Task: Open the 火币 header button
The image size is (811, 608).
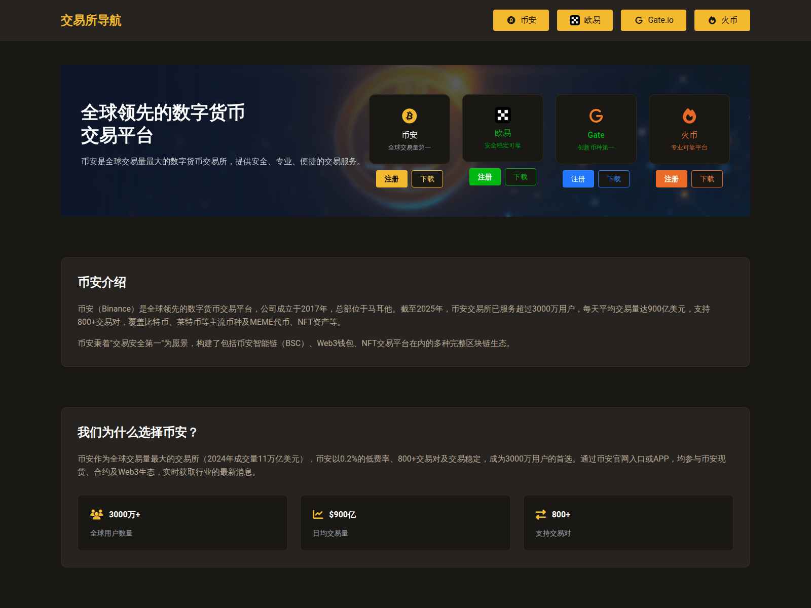Action: (x=722, y=20)
